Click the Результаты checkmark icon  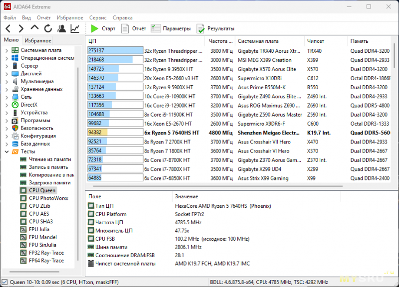[200, 29]
